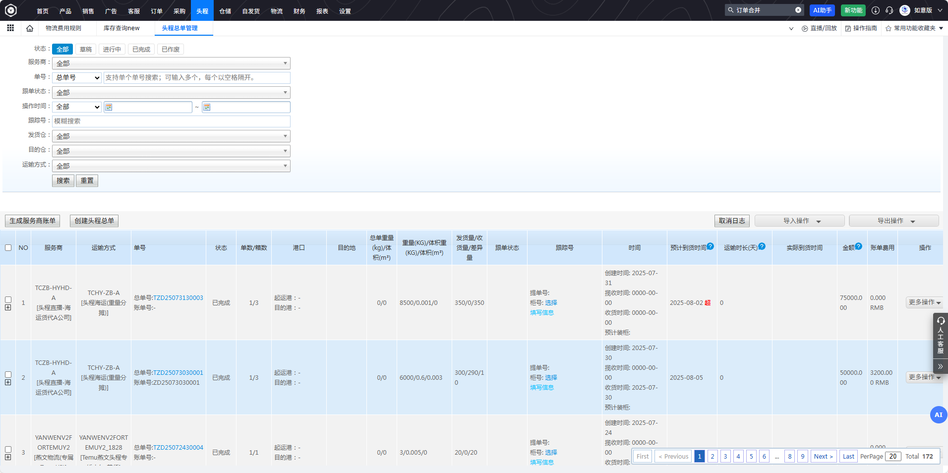Image resolution: width=948 pixels, height=473 pixels.
Task: Open the apps grid menu icon
Action: pyautogui.click(x=10, y=28)
